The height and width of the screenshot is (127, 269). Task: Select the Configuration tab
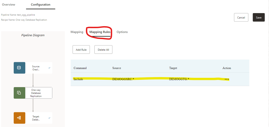click(x=40, y=5)
